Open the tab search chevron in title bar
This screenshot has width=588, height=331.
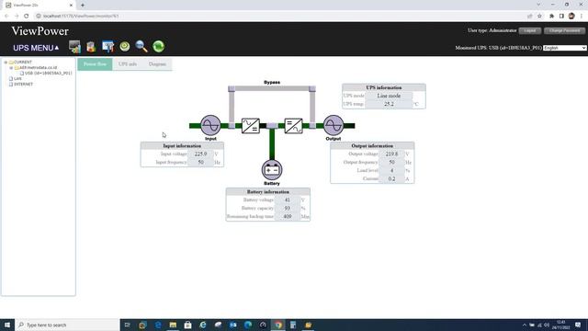(538, 5)
